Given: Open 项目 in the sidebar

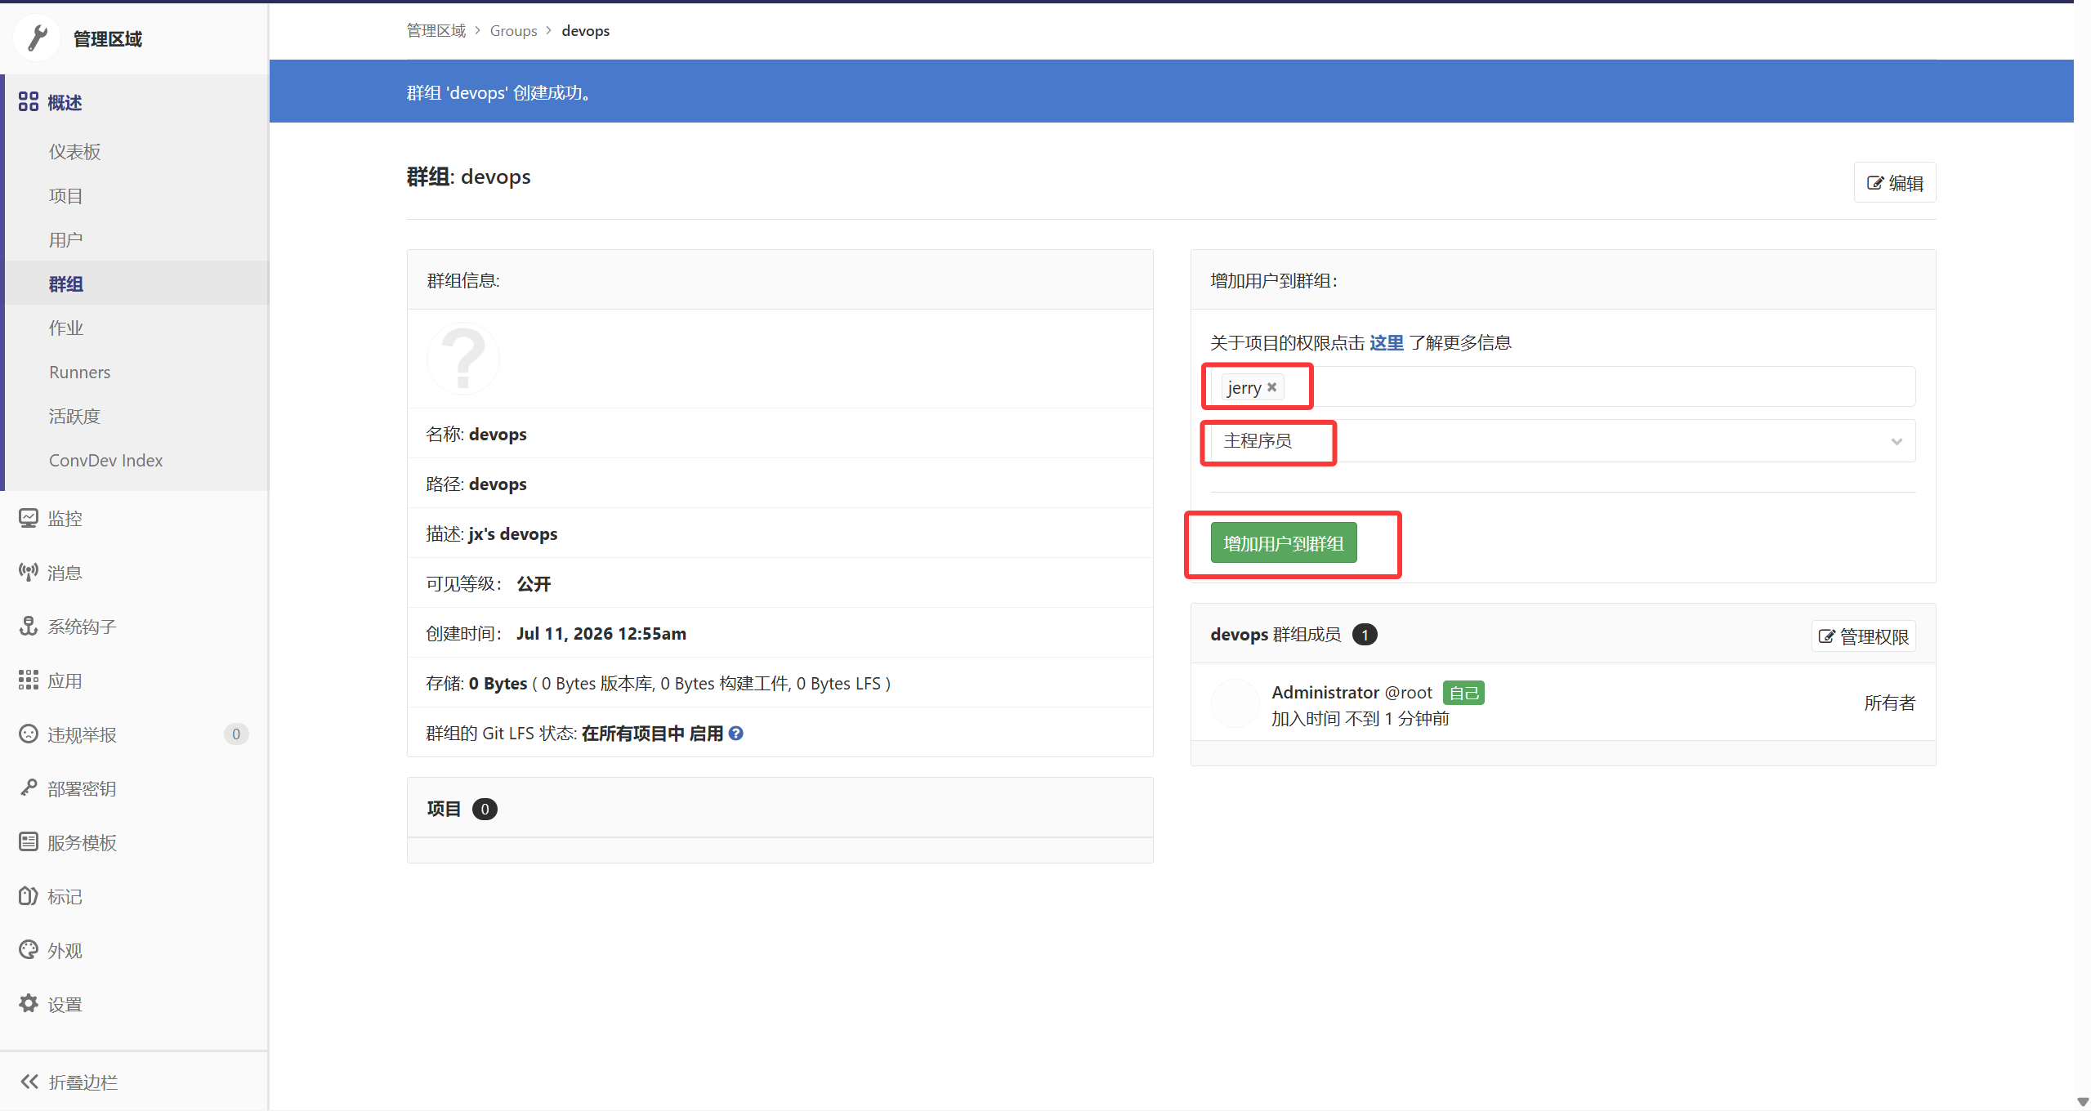Looking at the screenshot, I should tap(65, 195).
